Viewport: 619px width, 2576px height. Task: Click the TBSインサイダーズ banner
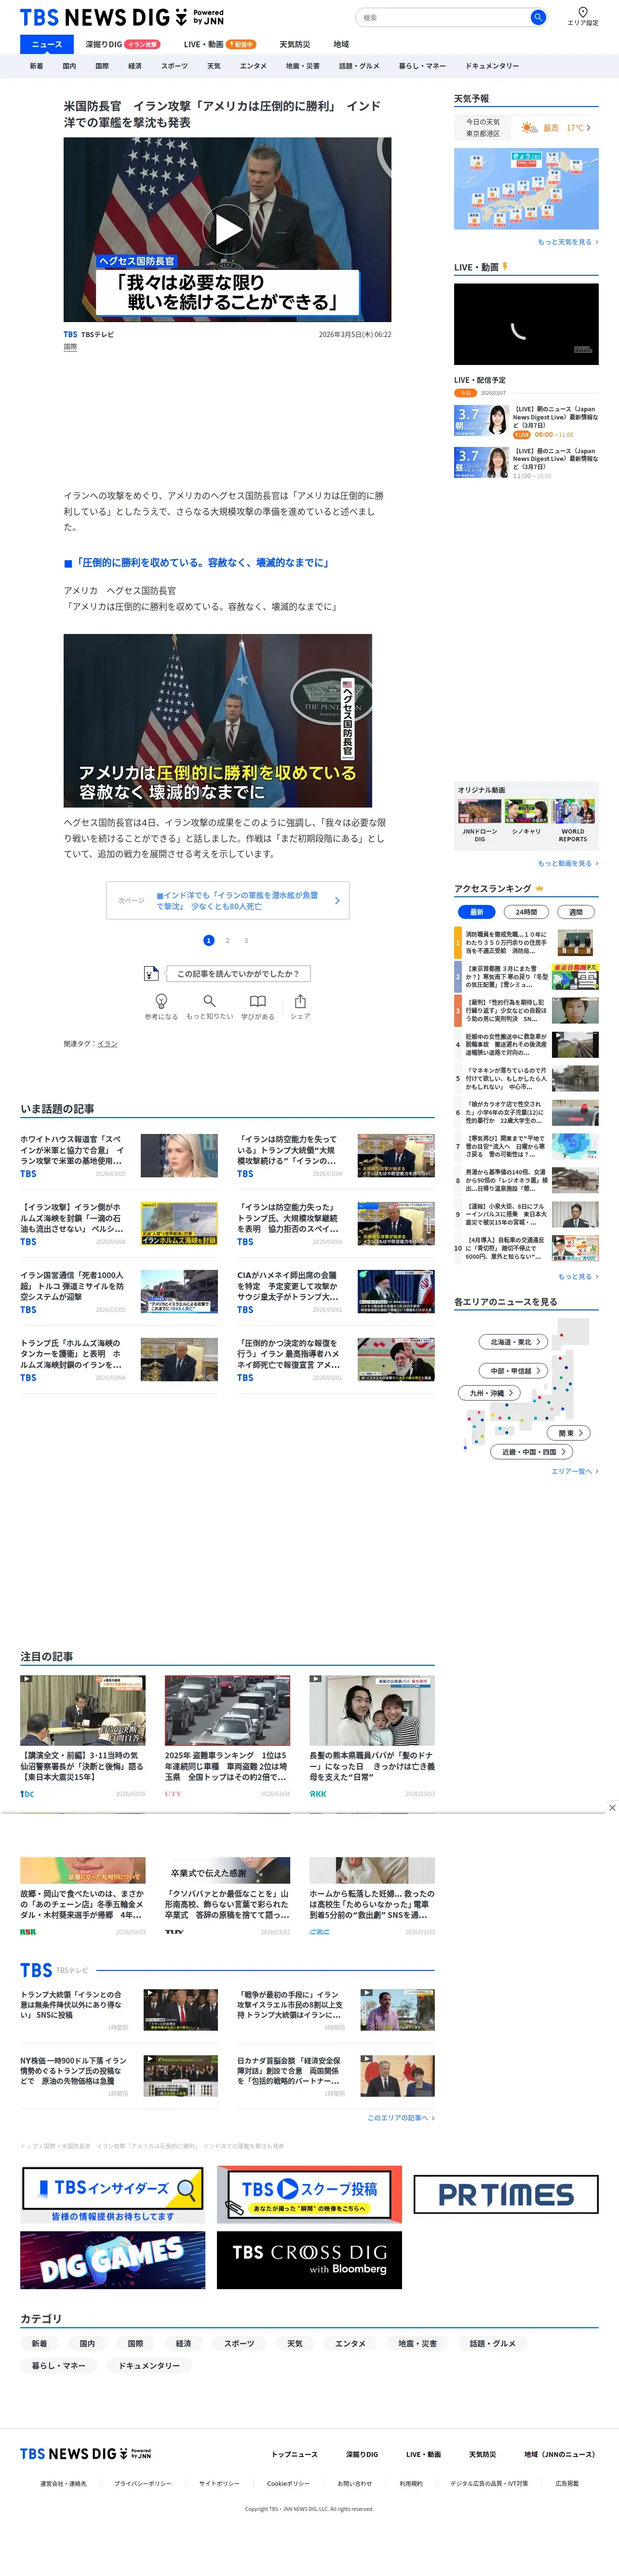113,2195
